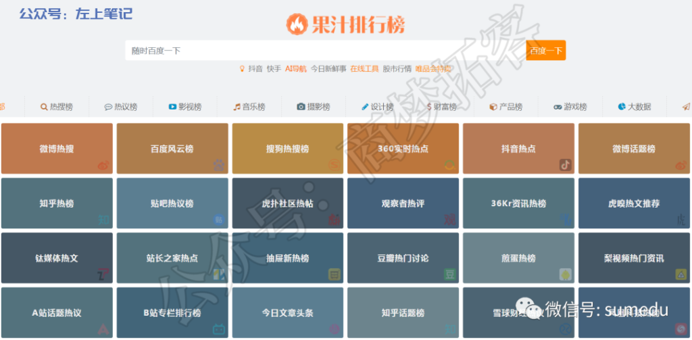This screenshot has height=340, width=692.
Task: Open the 微博热搜 card
Action: (x=57, y=148)
